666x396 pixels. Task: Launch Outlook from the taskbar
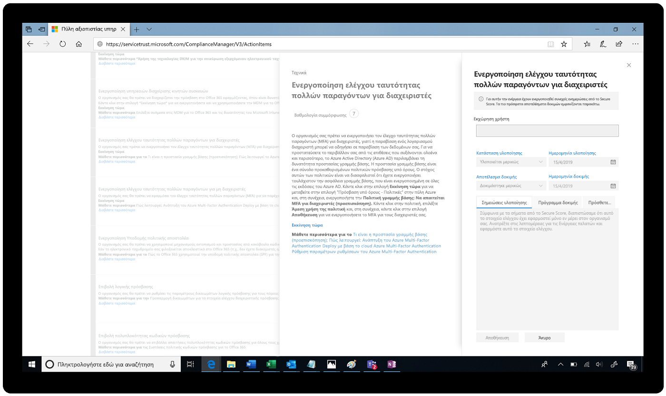pyautogui.click(x=291, y=365)
